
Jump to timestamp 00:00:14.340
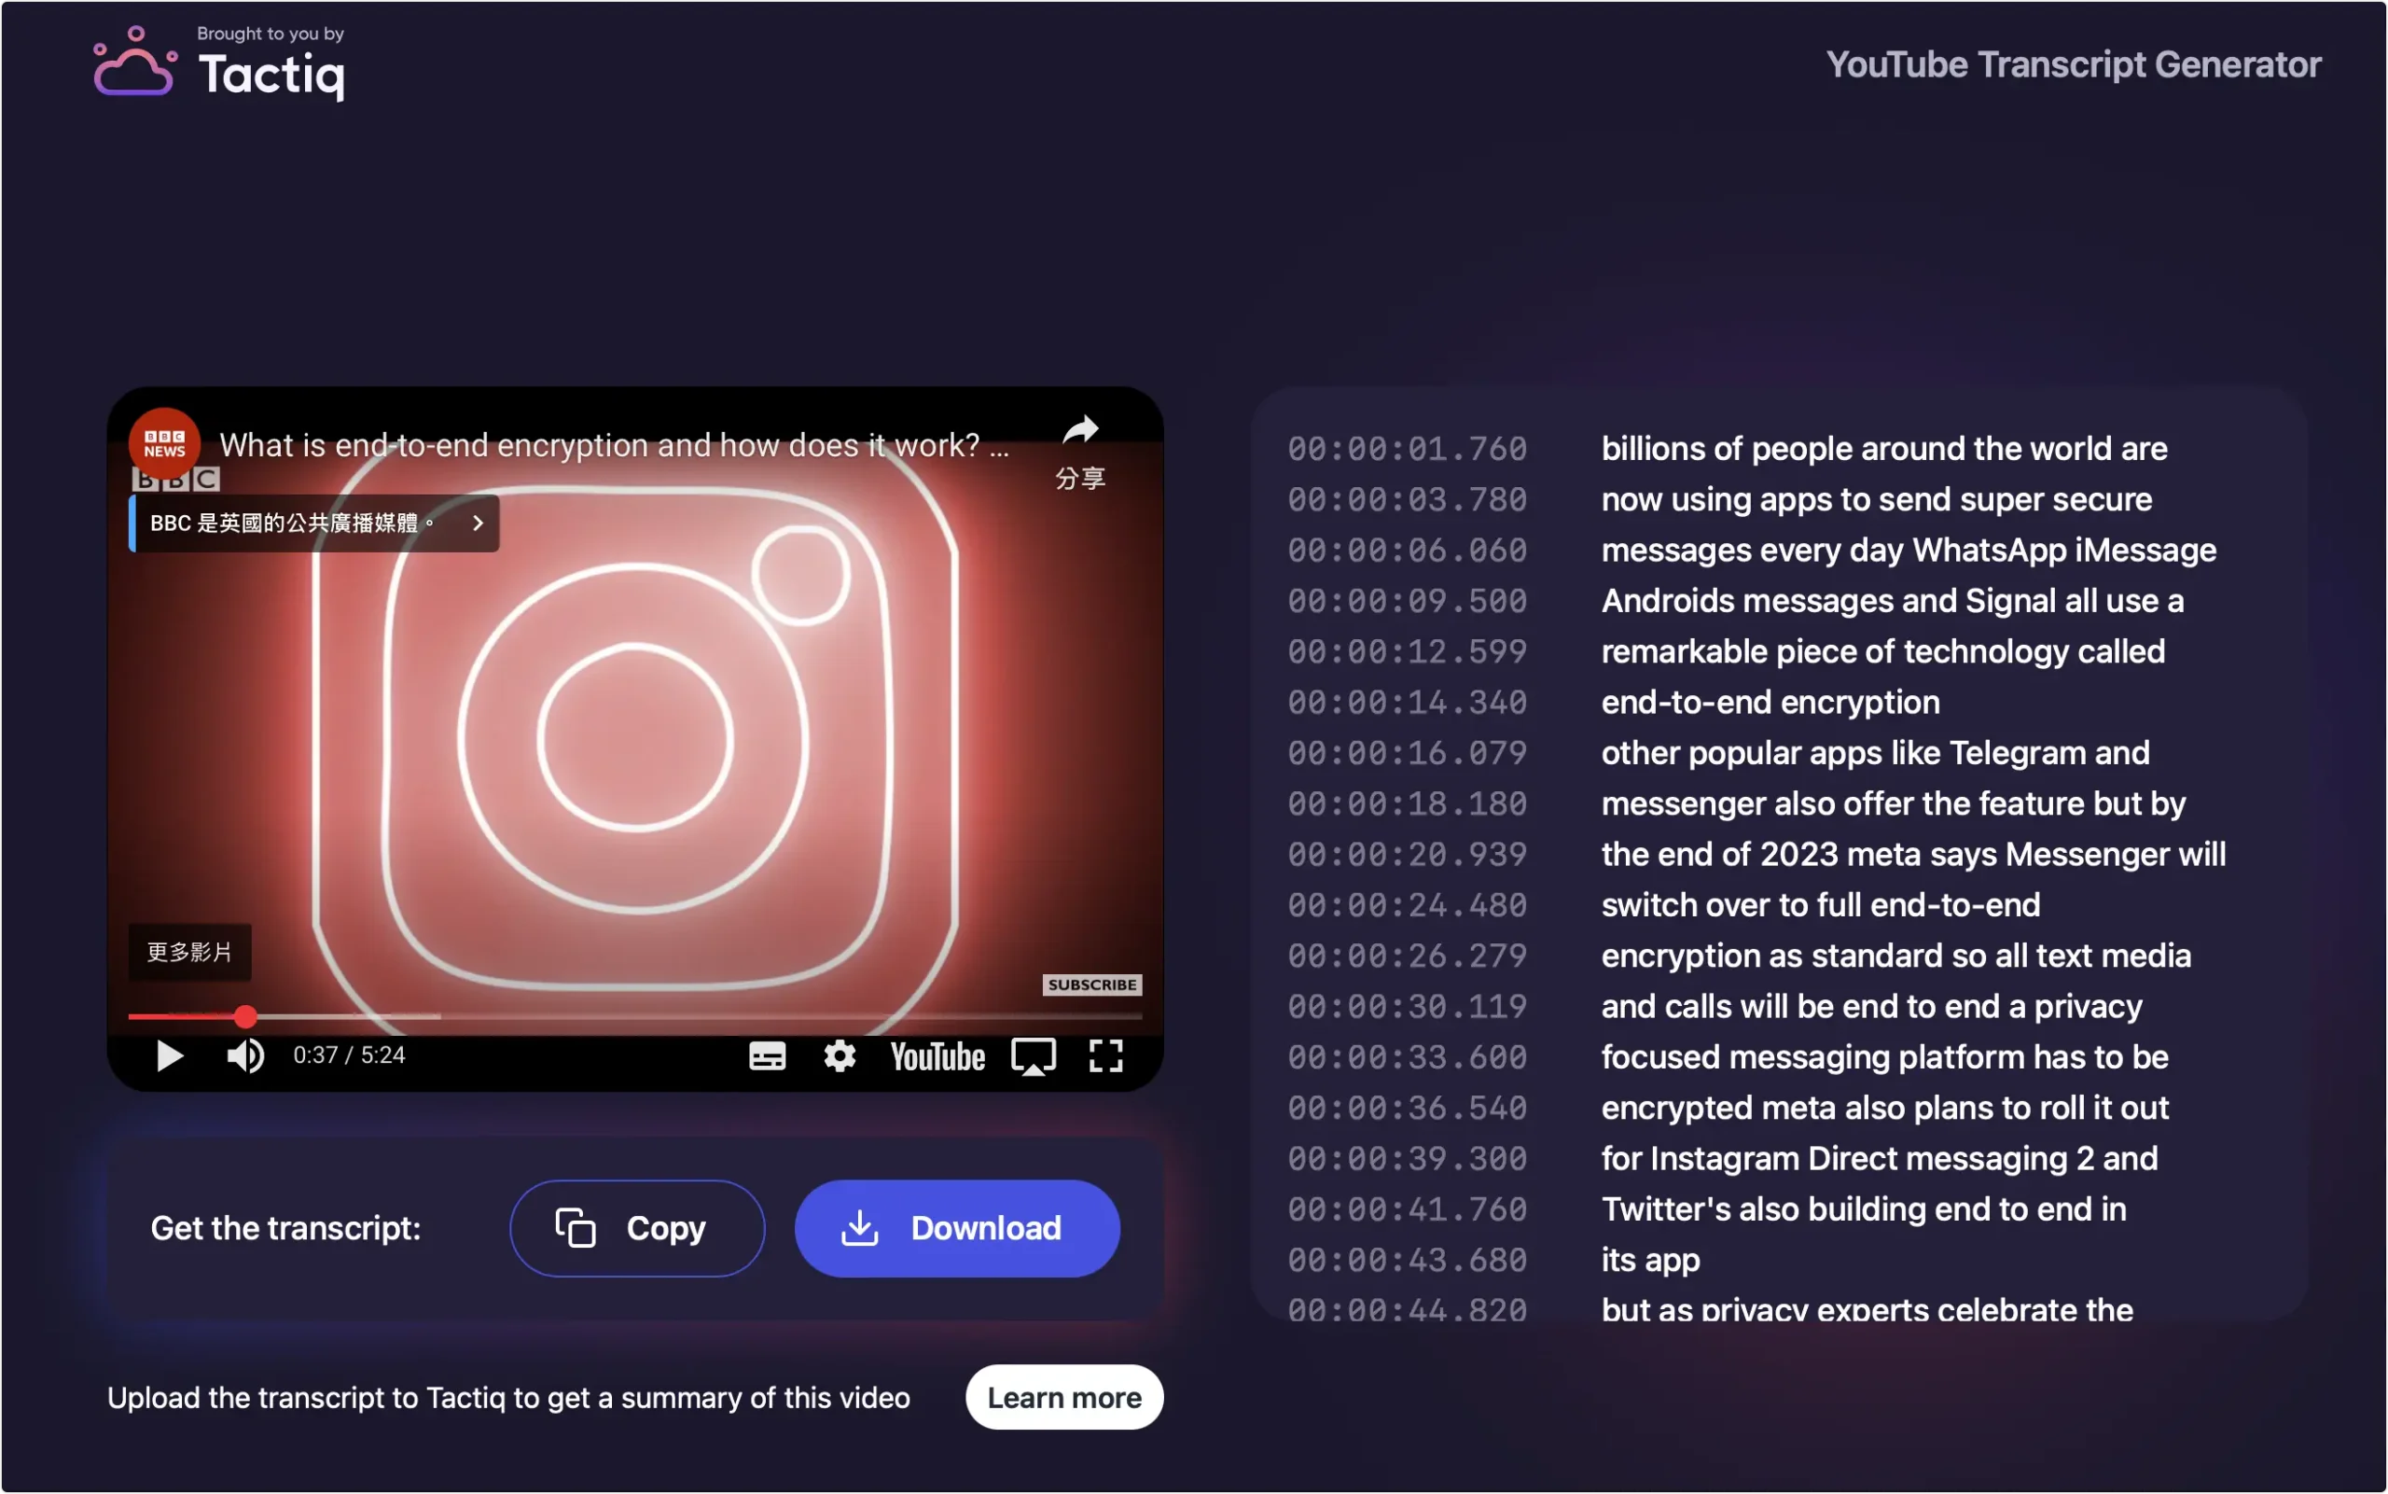[x=1407, y=702]
